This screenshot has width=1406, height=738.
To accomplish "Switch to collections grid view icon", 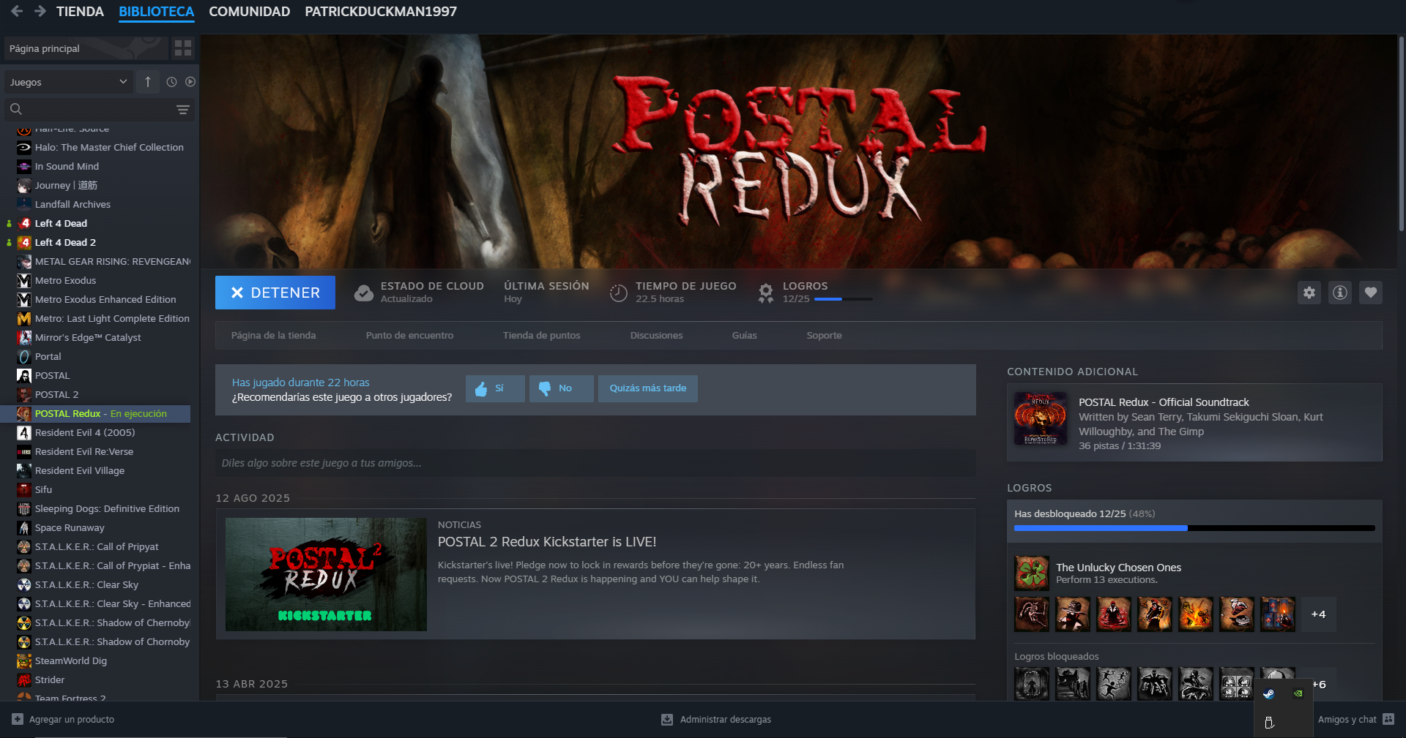I will point(183,48).
